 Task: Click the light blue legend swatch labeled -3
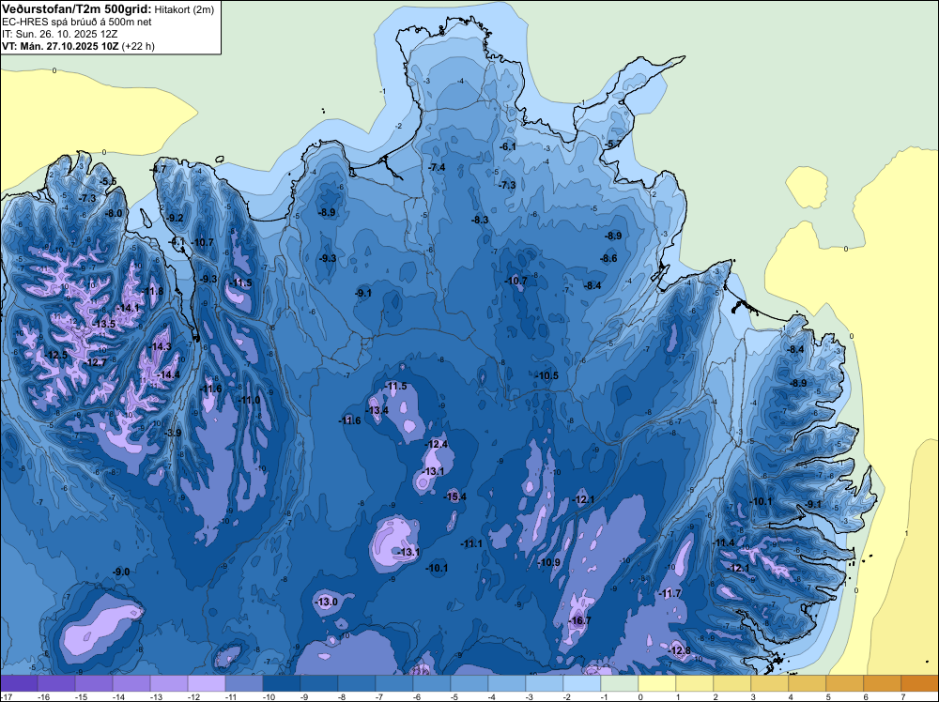pyautogui.click(x=545, y=683)
